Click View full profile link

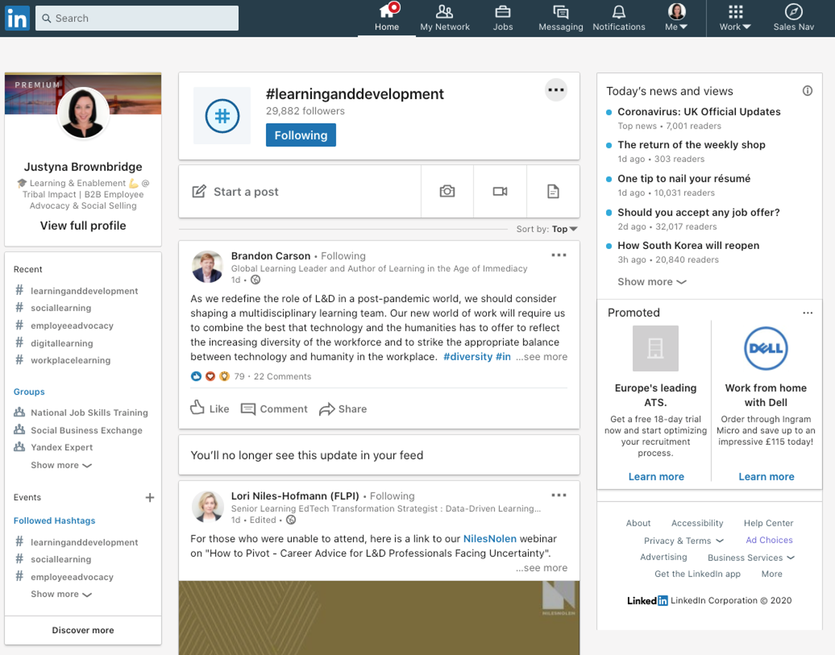[x=83, y=225]
